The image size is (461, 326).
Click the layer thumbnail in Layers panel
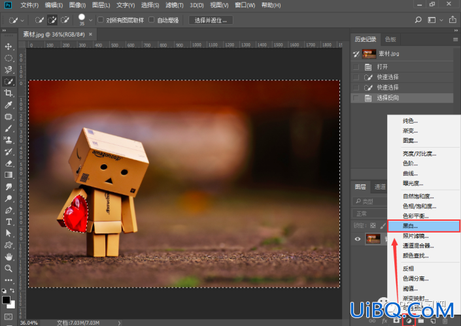(373, 238)
